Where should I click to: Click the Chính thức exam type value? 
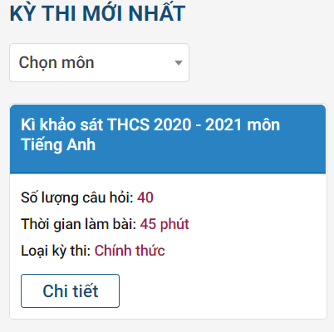point(130,251)
